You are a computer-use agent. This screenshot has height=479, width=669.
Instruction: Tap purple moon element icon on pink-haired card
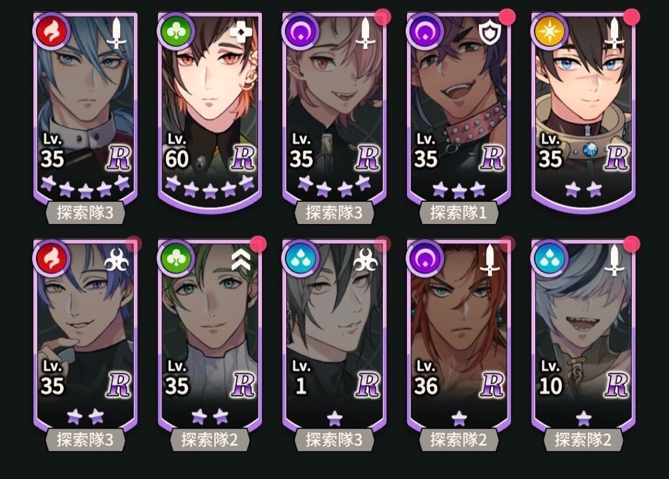301,31
